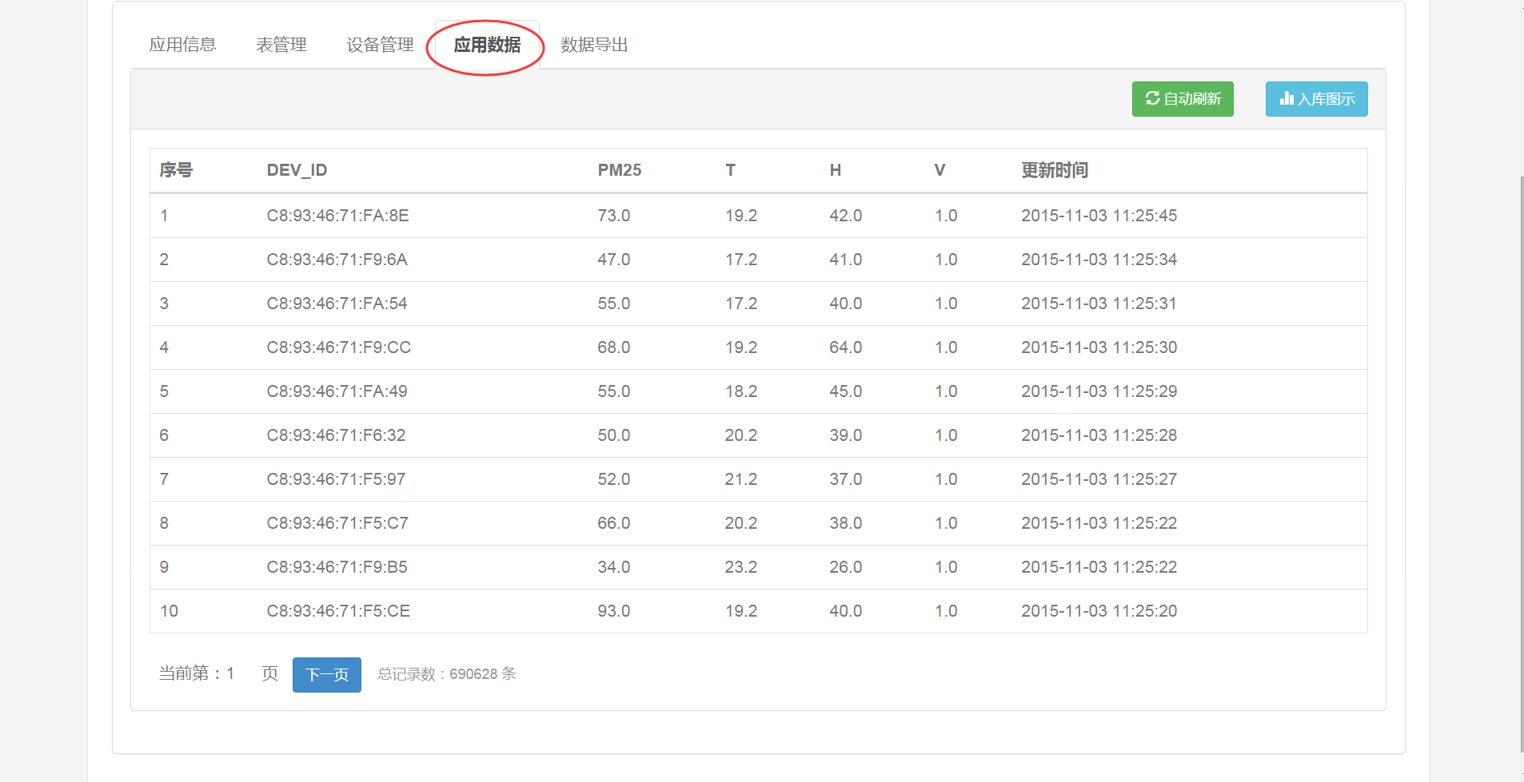Screen dimensions: 1524x782
Task: Click timestamp 2015-11-03 11:25:27
Action: 1099,479
